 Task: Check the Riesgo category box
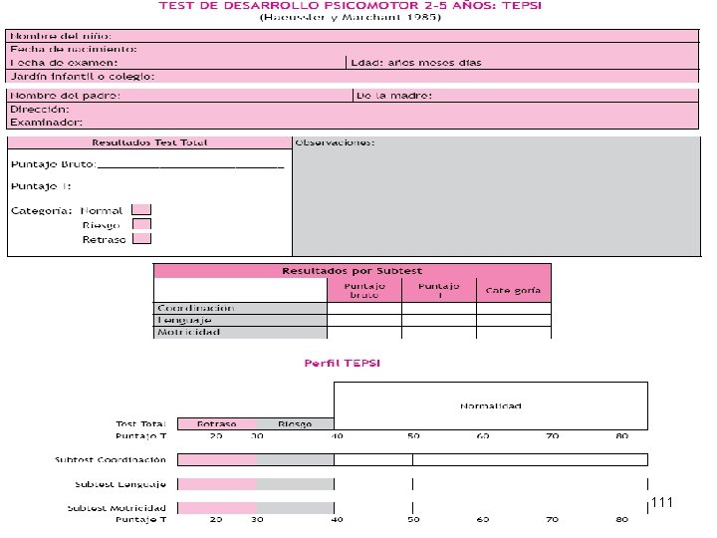click(x=141, y=224)
